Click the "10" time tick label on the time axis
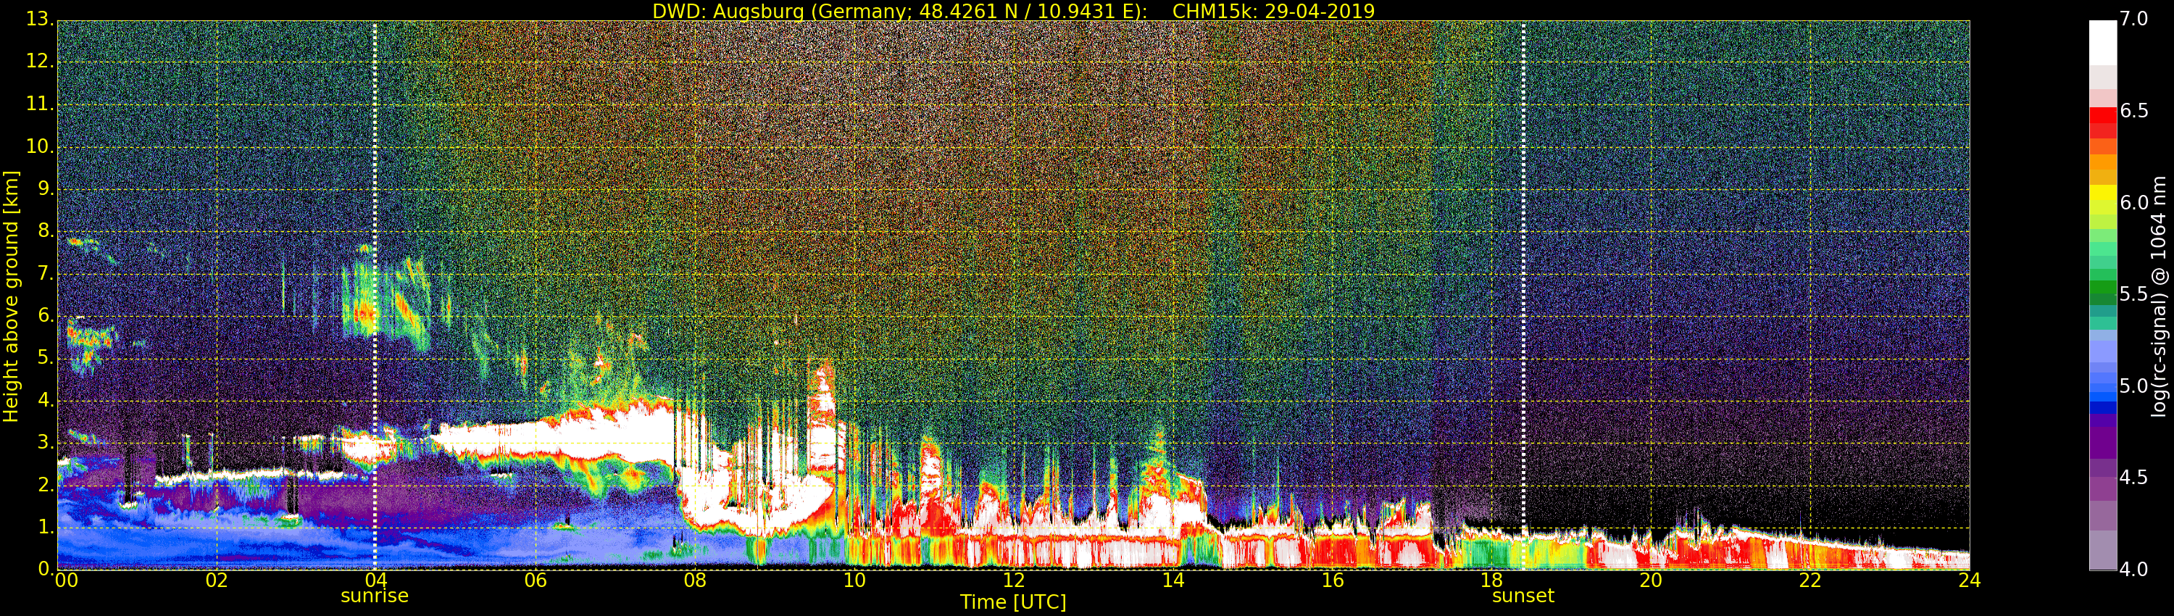2174x616 pixels. click(x=854, y=580)
